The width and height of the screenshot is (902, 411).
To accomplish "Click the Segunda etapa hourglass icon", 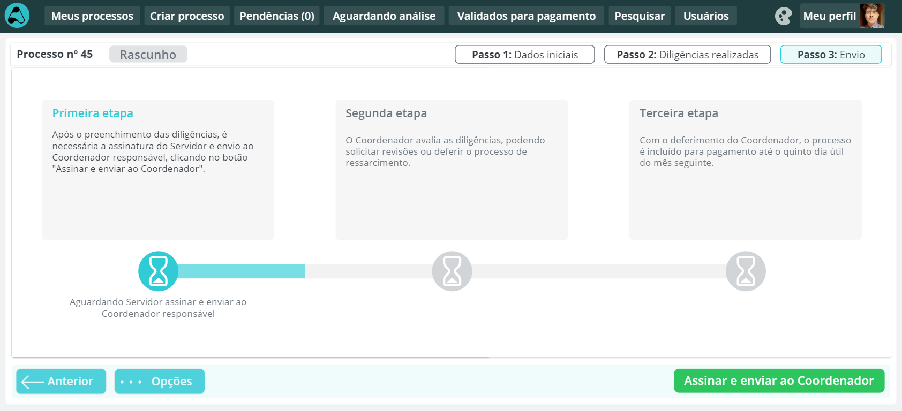I will [x=452, y=271].
